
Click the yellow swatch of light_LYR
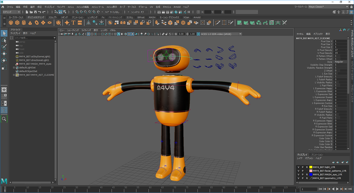[x=311, y=167]
